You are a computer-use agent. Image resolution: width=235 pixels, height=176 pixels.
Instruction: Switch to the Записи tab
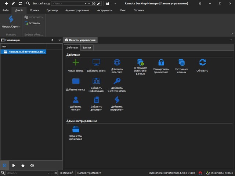pos(87,48)
